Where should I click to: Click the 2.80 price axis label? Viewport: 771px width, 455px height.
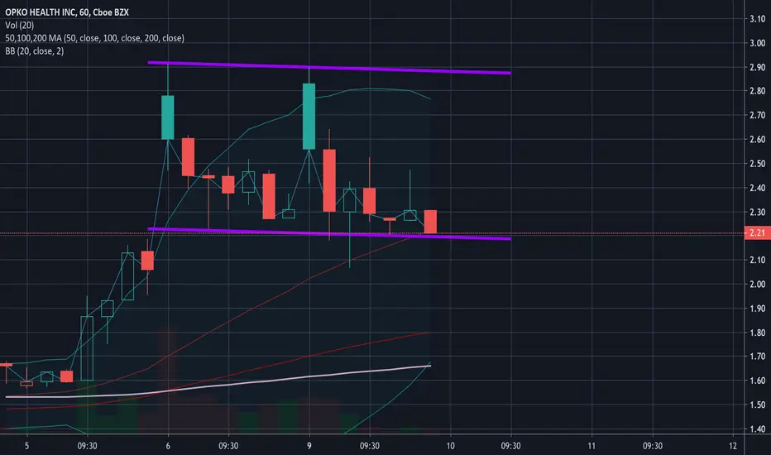click(757, 90)
